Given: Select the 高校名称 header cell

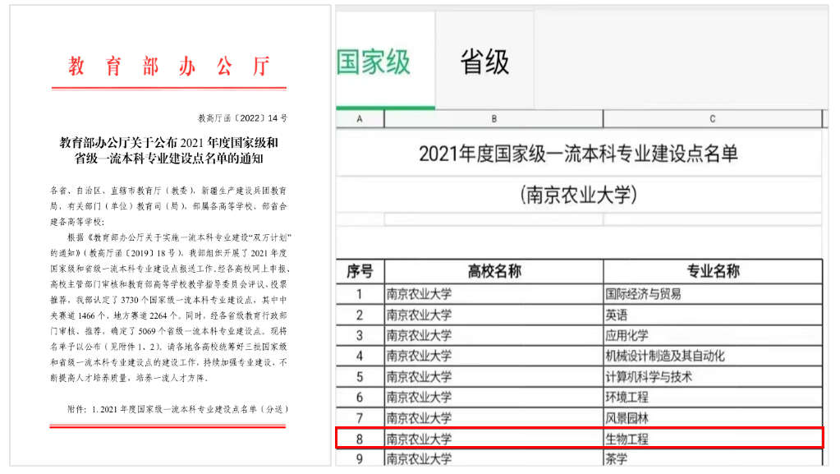Looking at the screenshot, I should point(493,272).
